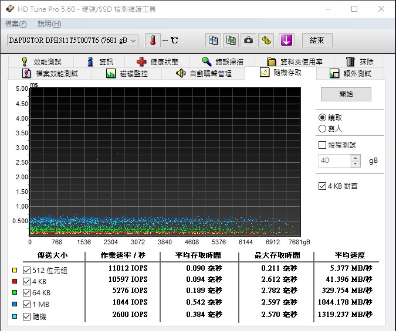Click the green 64 KB color swatch
Screen dimensions: 396x331
point(15,292)
